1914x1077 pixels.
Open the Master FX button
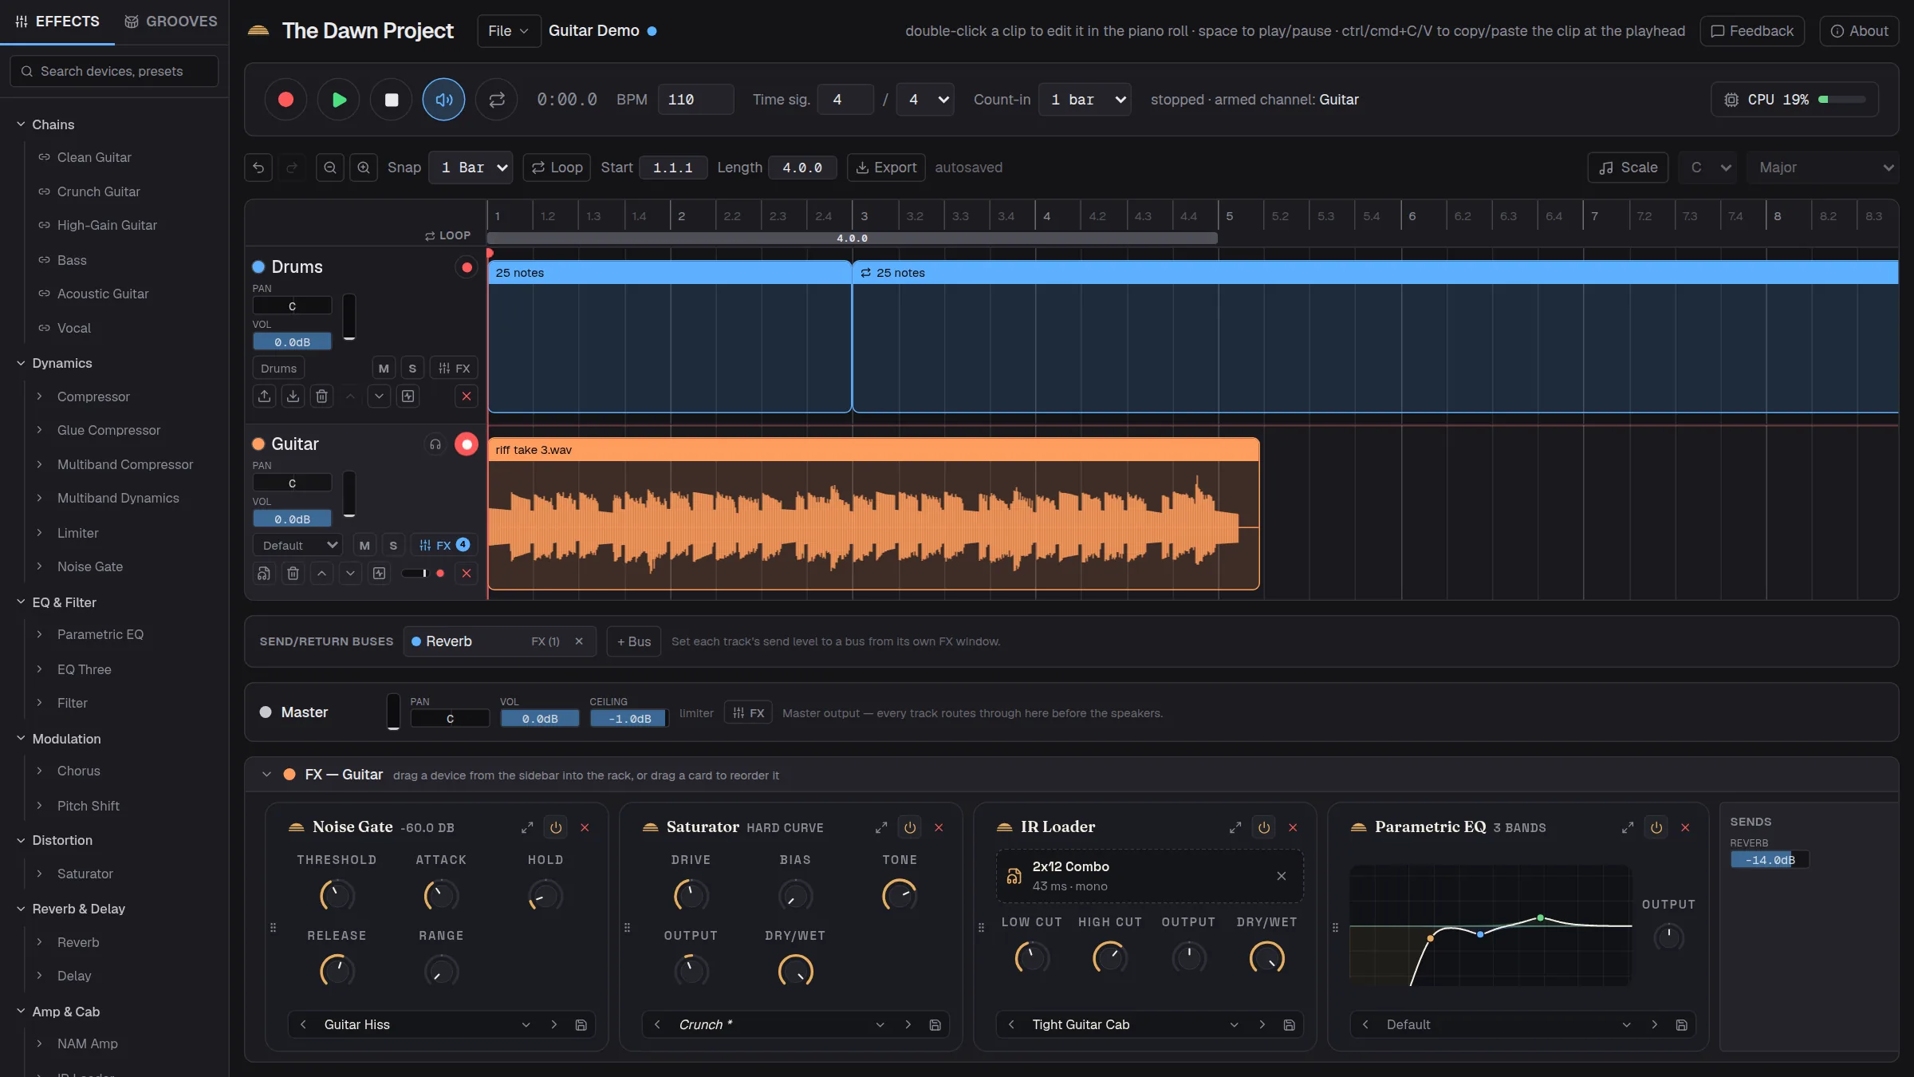748,713
